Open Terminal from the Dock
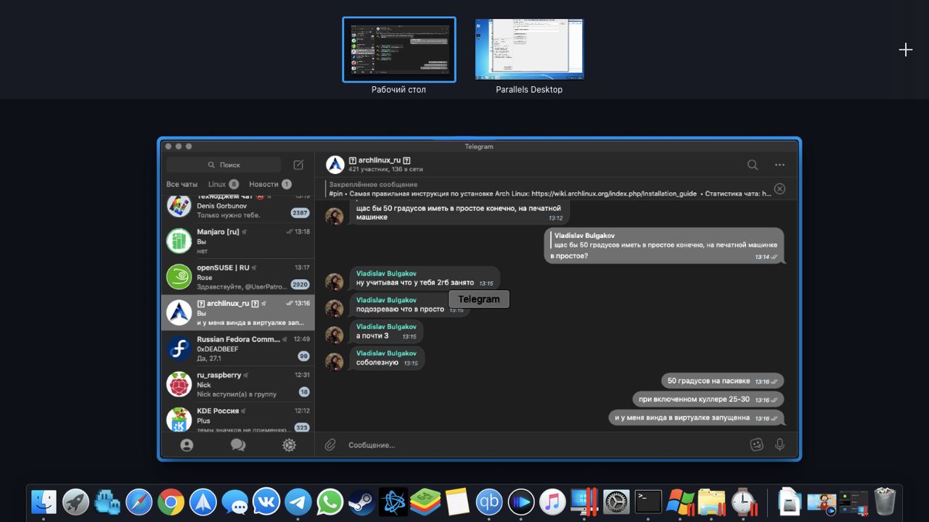Viewport: 929px width, 522px height. point(648,502)
